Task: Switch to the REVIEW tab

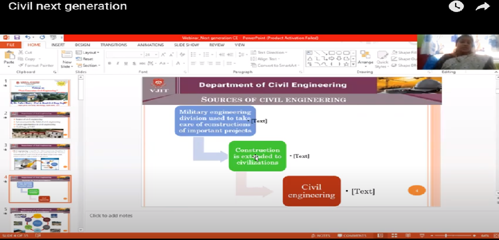Action: pos(217,45)
